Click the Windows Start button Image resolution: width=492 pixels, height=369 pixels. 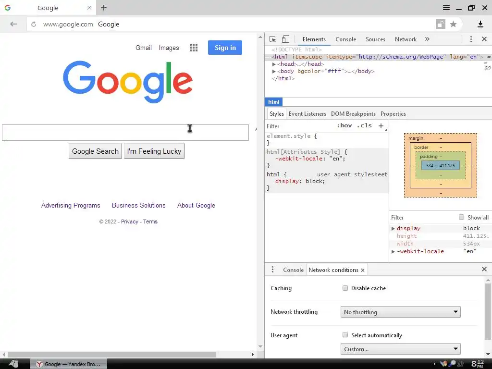tap(13, 364)
